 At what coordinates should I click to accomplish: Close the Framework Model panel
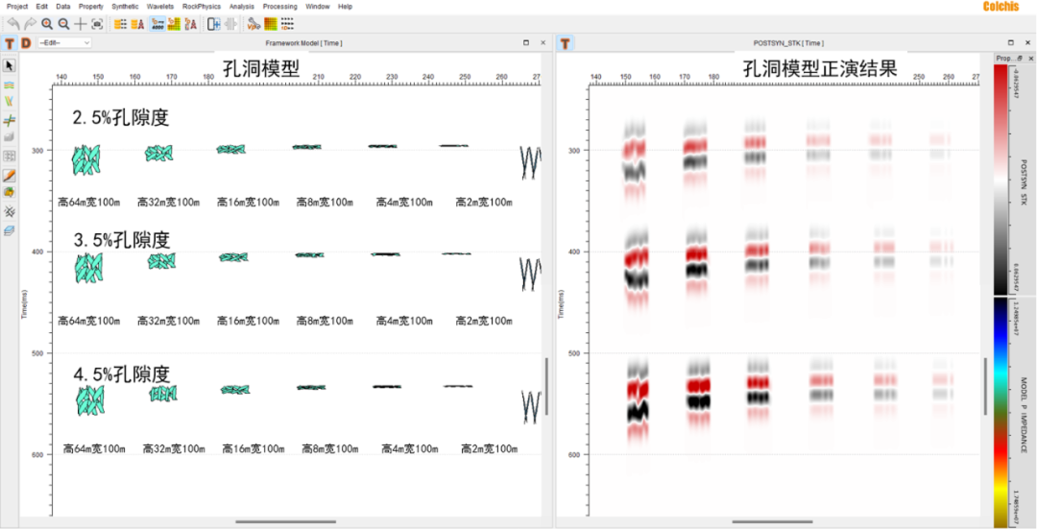(543, 42)
